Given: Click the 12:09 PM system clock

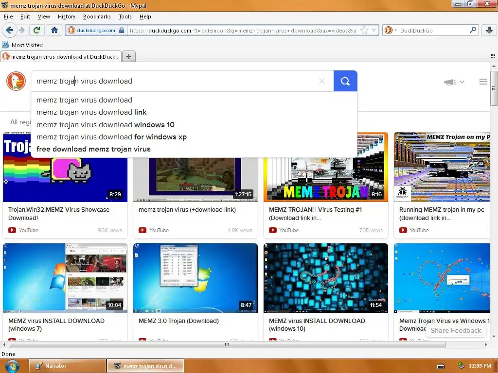Looking at the screenshot, I should pos(480,366).
